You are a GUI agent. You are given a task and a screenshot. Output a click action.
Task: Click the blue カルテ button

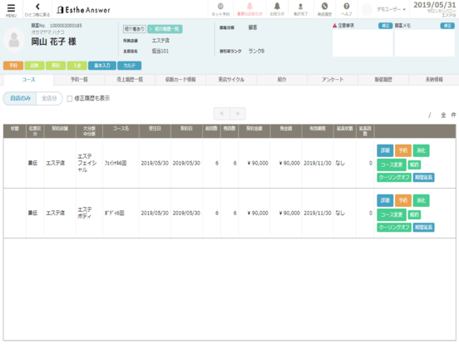[130, 66]
